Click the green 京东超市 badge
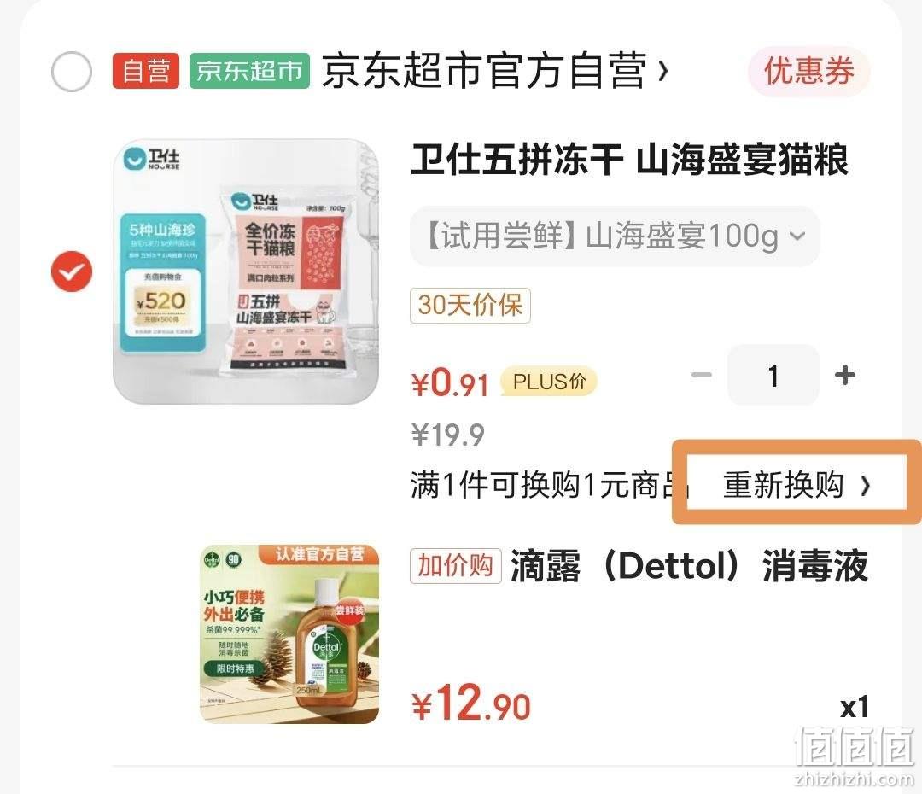Screen dimensions: 922x794 249,71
